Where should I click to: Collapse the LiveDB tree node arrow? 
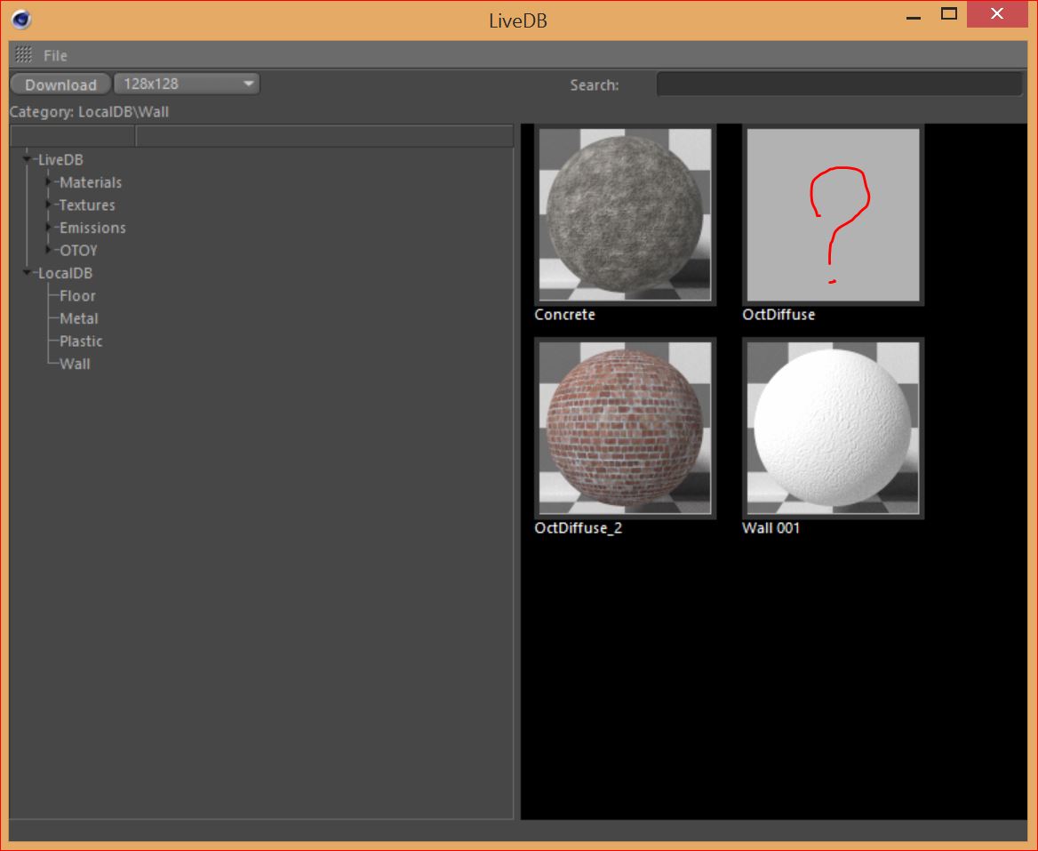coord(27,159)
